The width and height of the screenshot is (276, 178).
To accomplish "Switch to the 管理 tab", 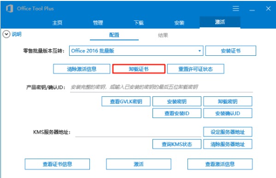I will [98, 23].
